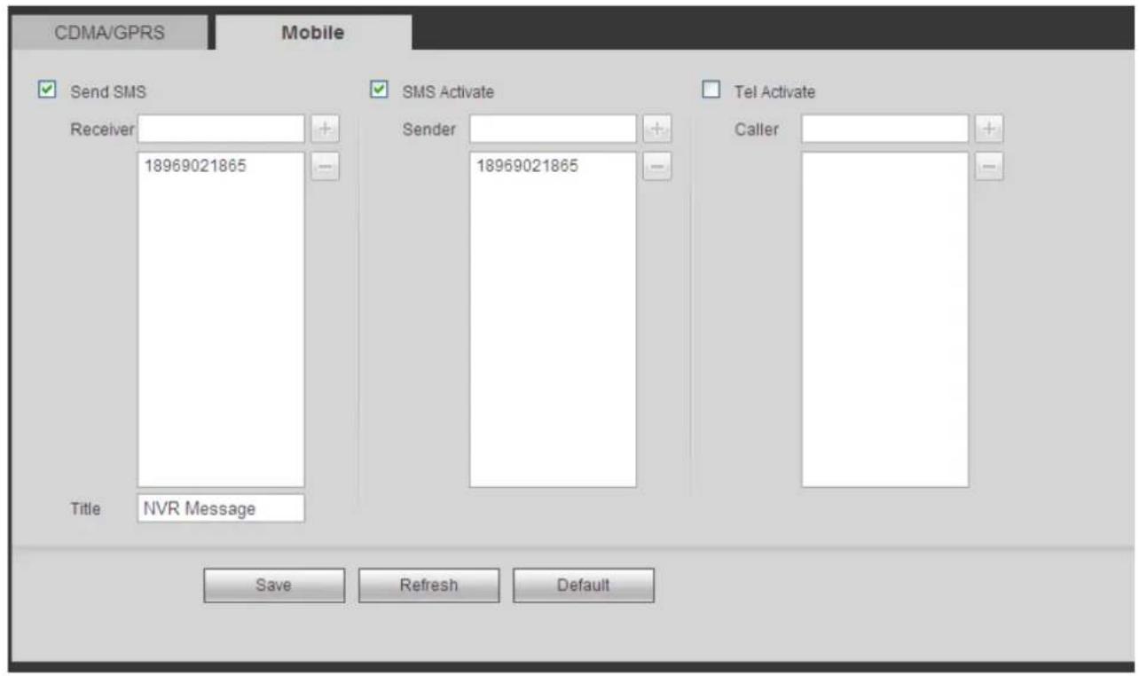Viewport: 1139px width, 676px height.
Task: Select the Mobile tab
Action: coord(313,32)
